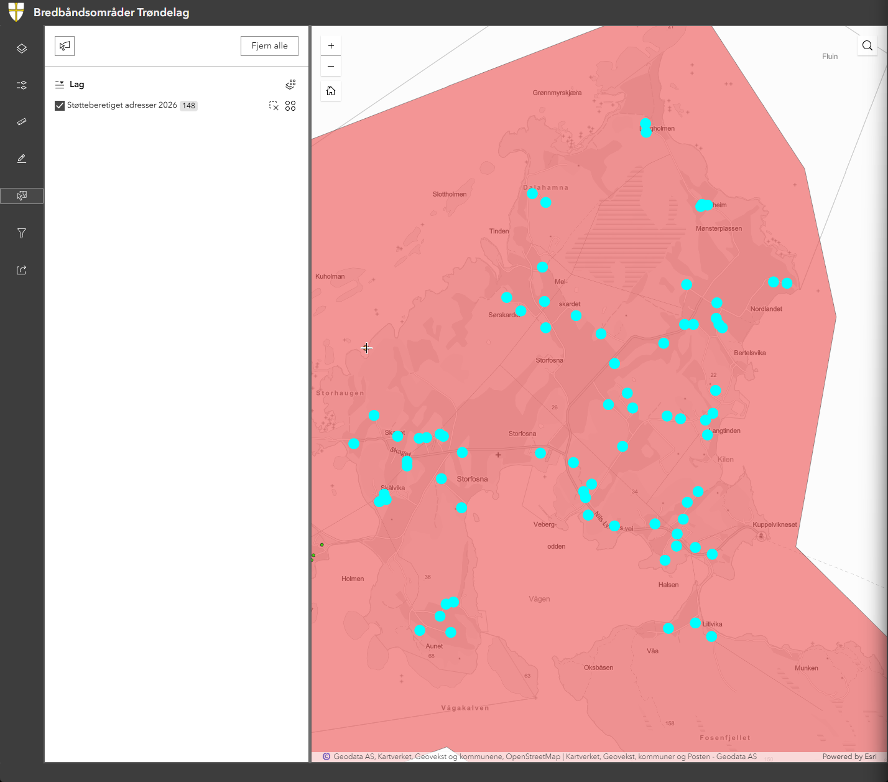888x782 pixels.
Task: Open layer list options icon beside Lag
Action: pyautogui.click(x=290, y=85)
